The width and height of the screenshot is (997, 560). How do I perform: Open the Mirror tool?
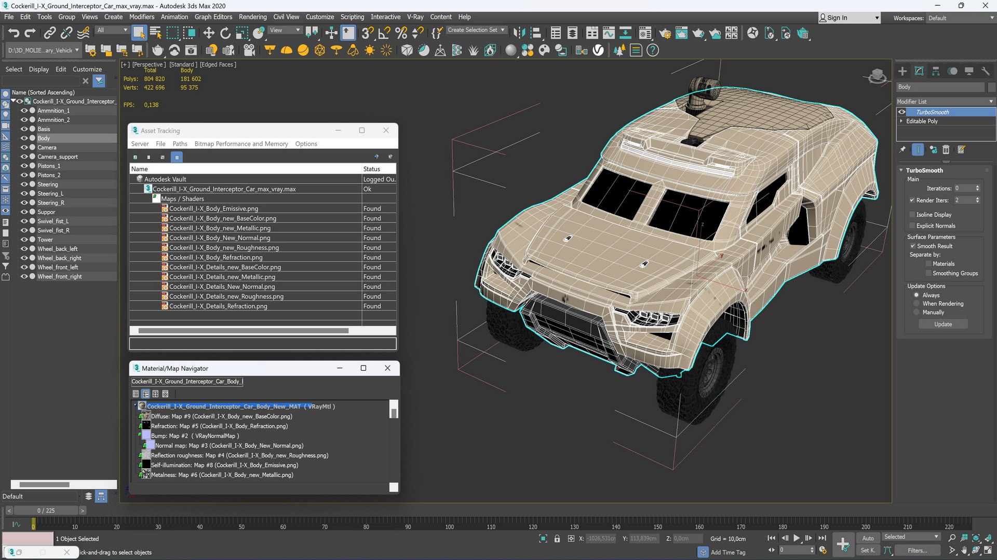(519, 33)
